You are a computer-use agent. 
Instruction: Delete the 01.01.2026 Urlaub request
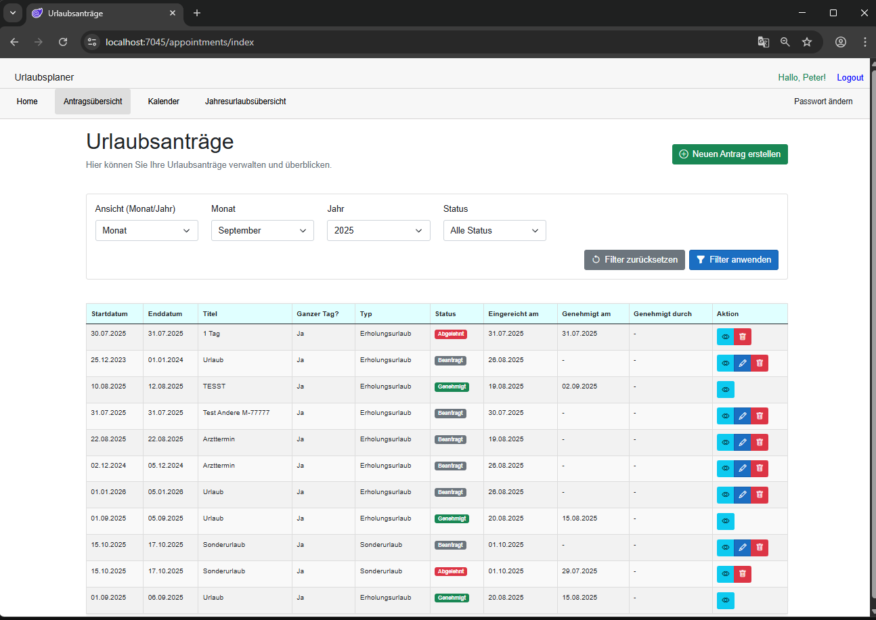760,495
